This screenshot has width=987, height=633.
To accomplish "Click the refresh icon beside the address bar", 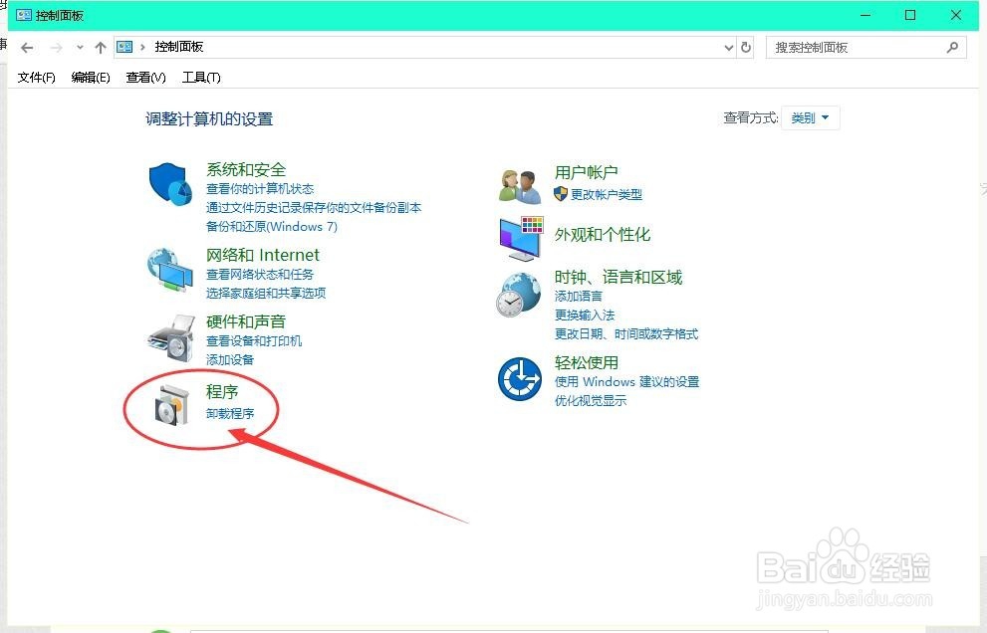I will pyautogui.click(x=747, y=46).
